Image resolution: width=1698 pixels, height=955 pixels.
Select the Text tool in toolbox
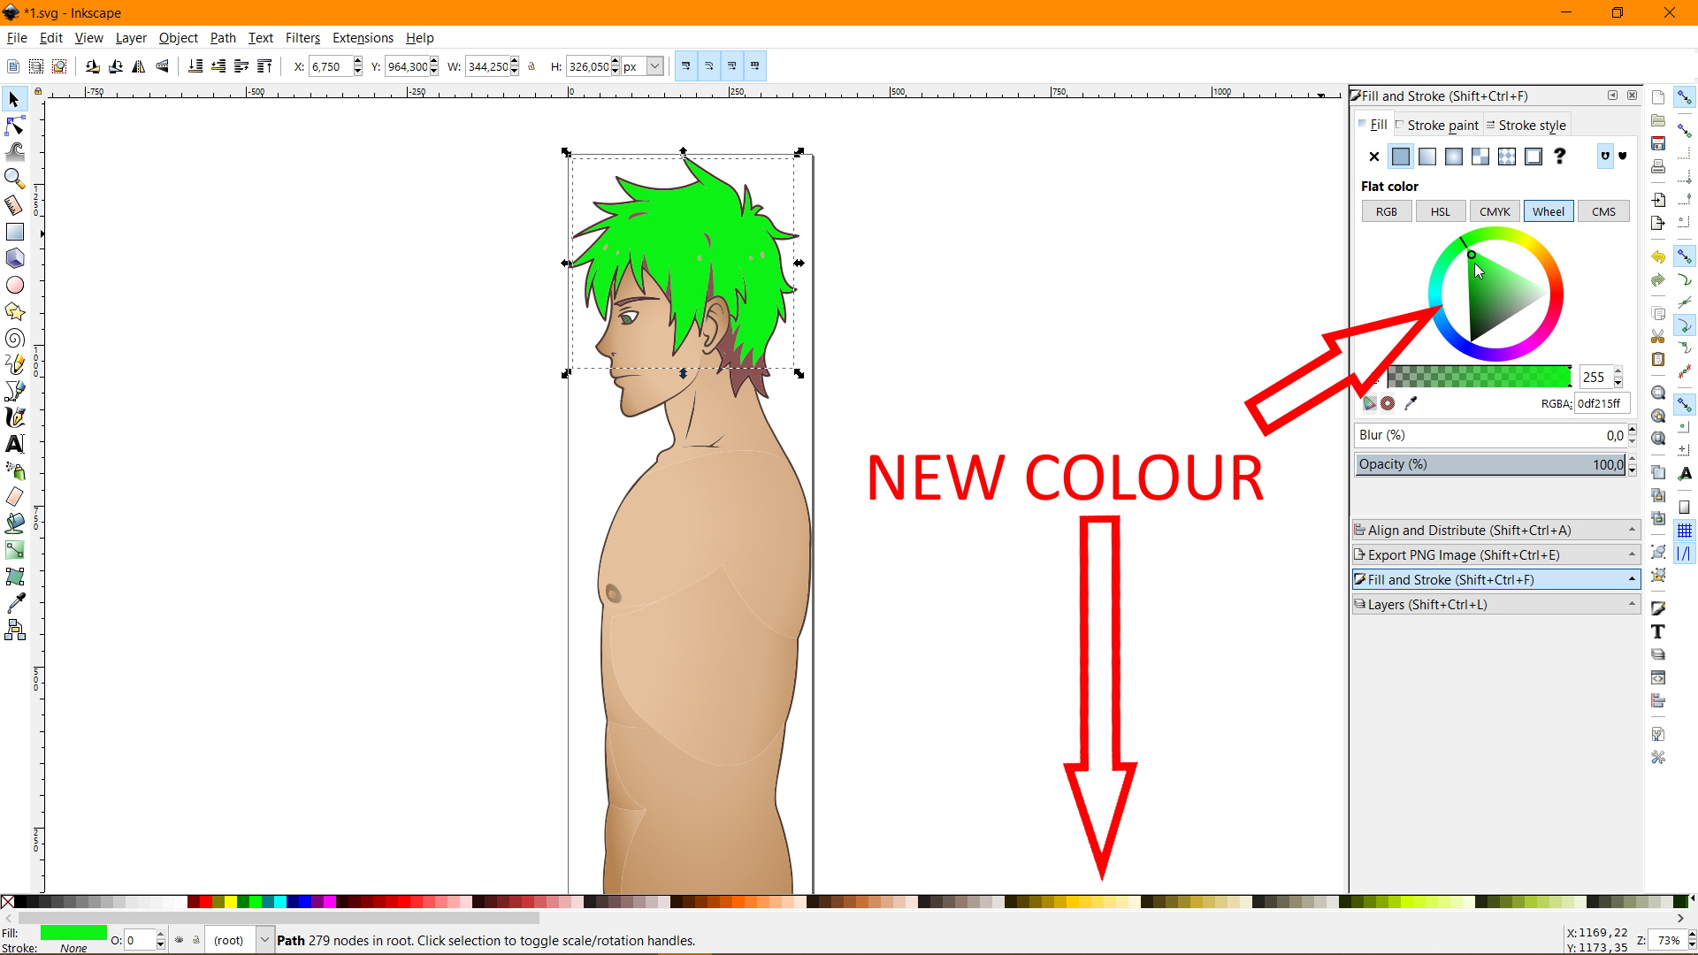15,444
